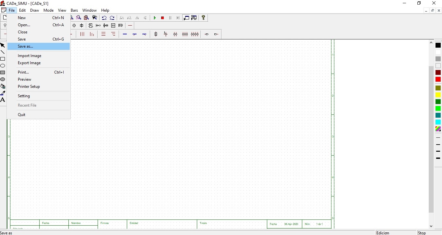Pick the bright green color swatch

coord(438,108)
